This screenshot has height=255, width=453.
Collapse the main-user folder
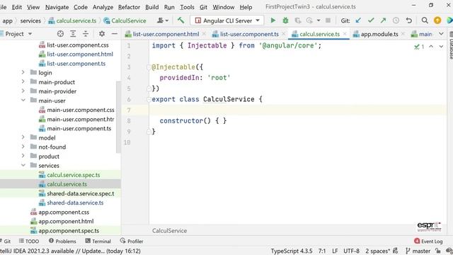tap(23, 101)
